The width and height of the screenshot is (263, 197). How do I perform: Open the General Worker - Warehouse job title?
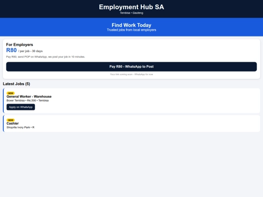[x=29, y=96]
